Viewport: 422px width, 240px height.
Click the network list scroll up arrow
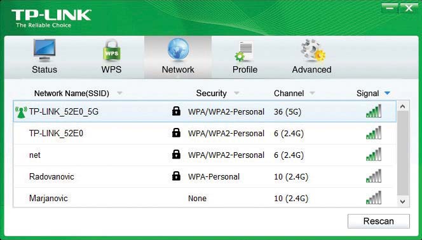pyautogui.click(x=403, y=106)
